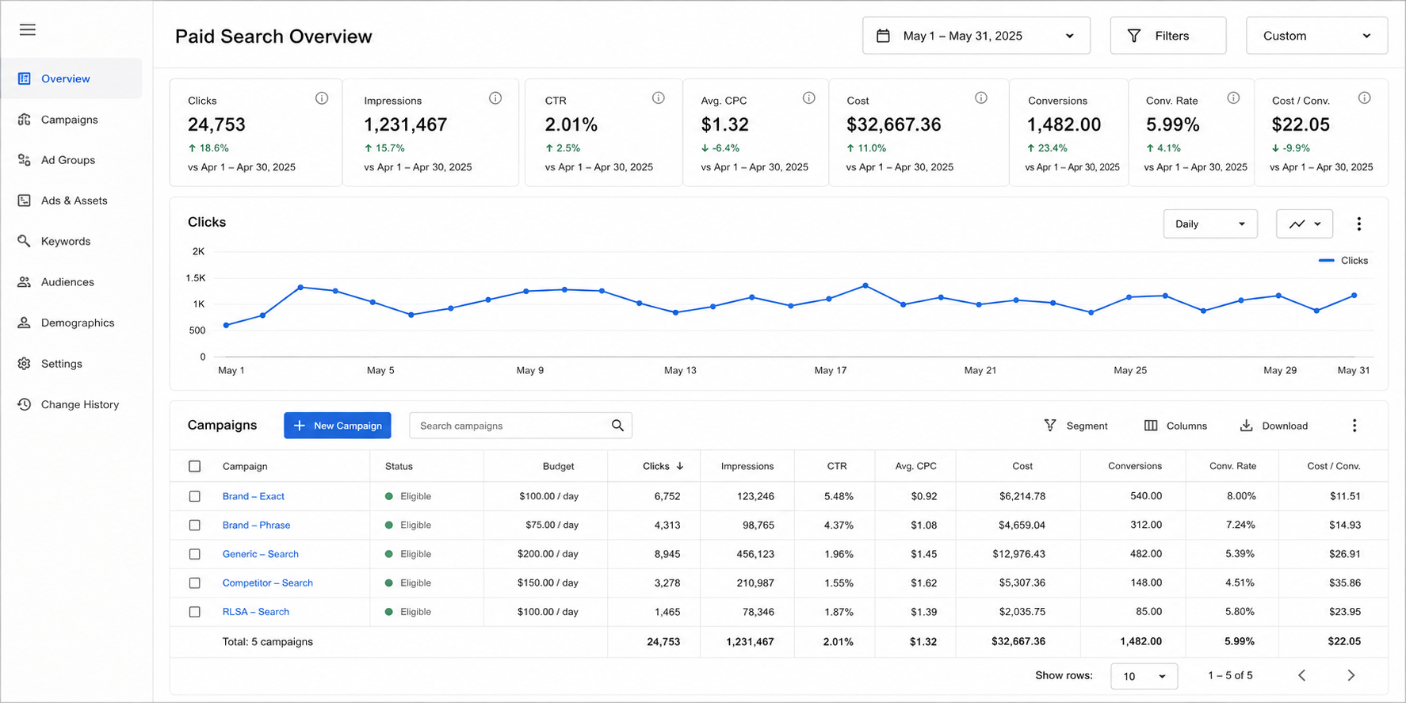The width and height of the screenshot is (1406, 703).
Task: Open the Custom view dropdown
Action: tap(1316, 36)
